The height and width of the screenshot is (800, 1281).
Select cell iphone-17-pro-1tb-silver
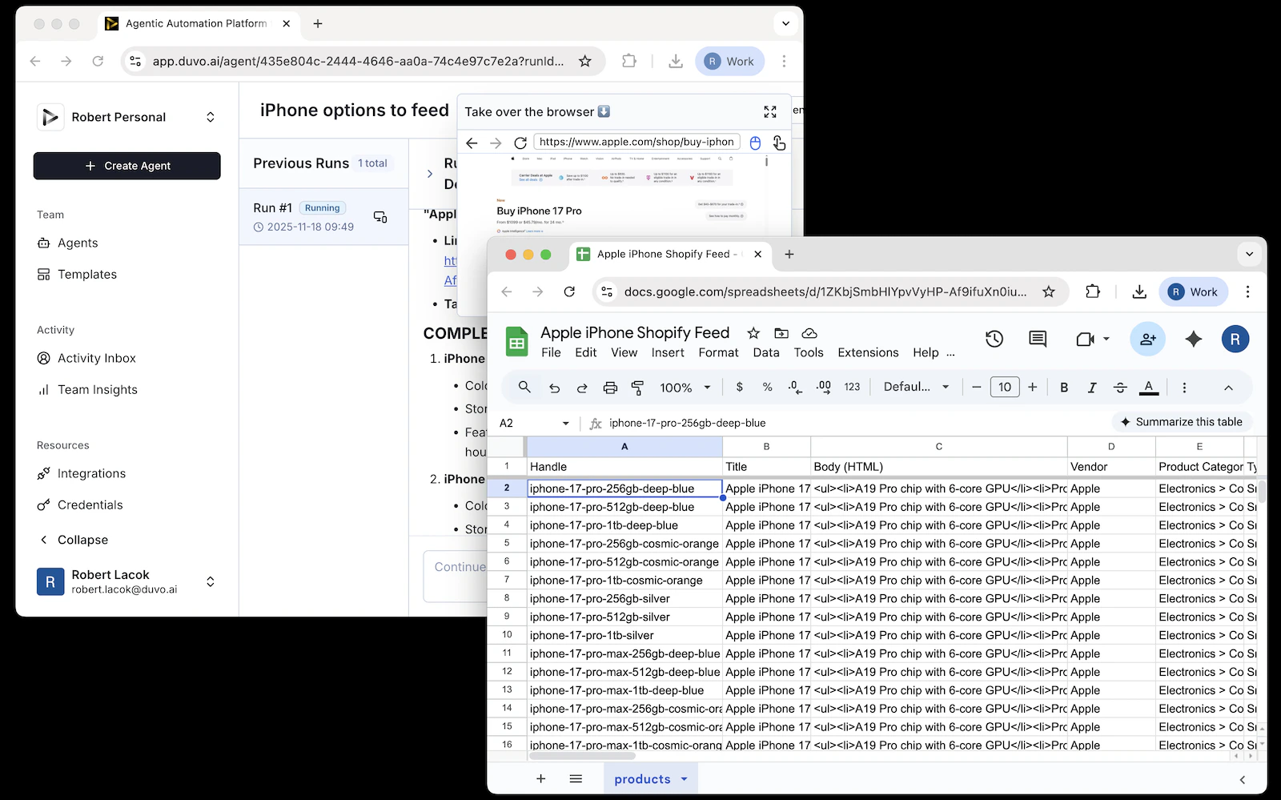[624, 635]
